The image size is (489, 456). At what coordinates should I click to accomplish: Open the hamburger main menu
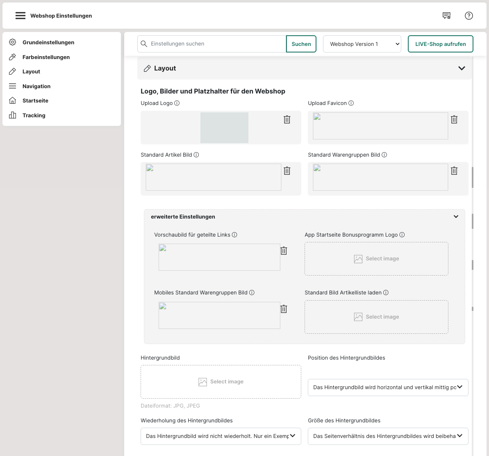tap(20, 16)
